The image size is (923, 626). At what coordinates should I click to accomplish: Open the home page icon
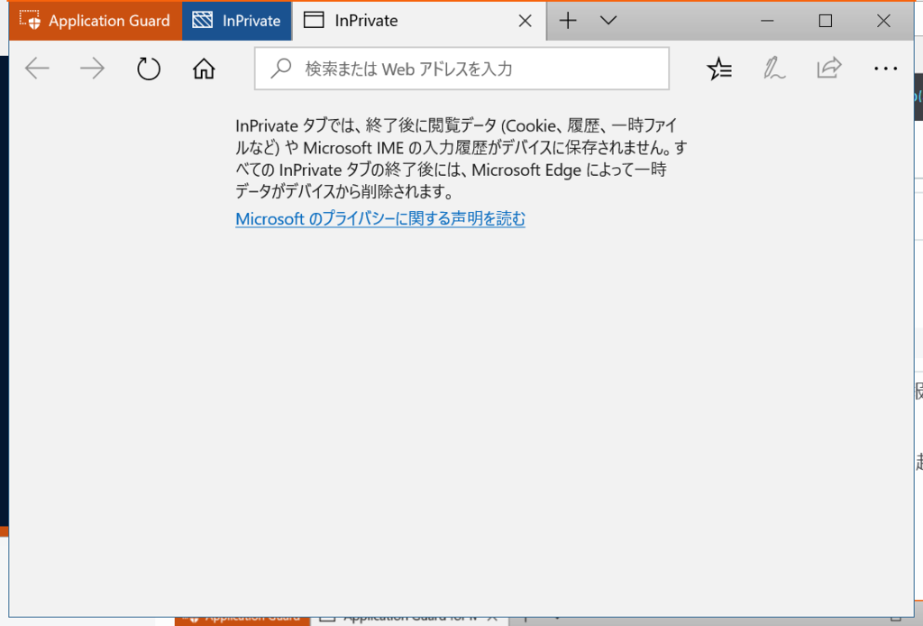point(204,69)
